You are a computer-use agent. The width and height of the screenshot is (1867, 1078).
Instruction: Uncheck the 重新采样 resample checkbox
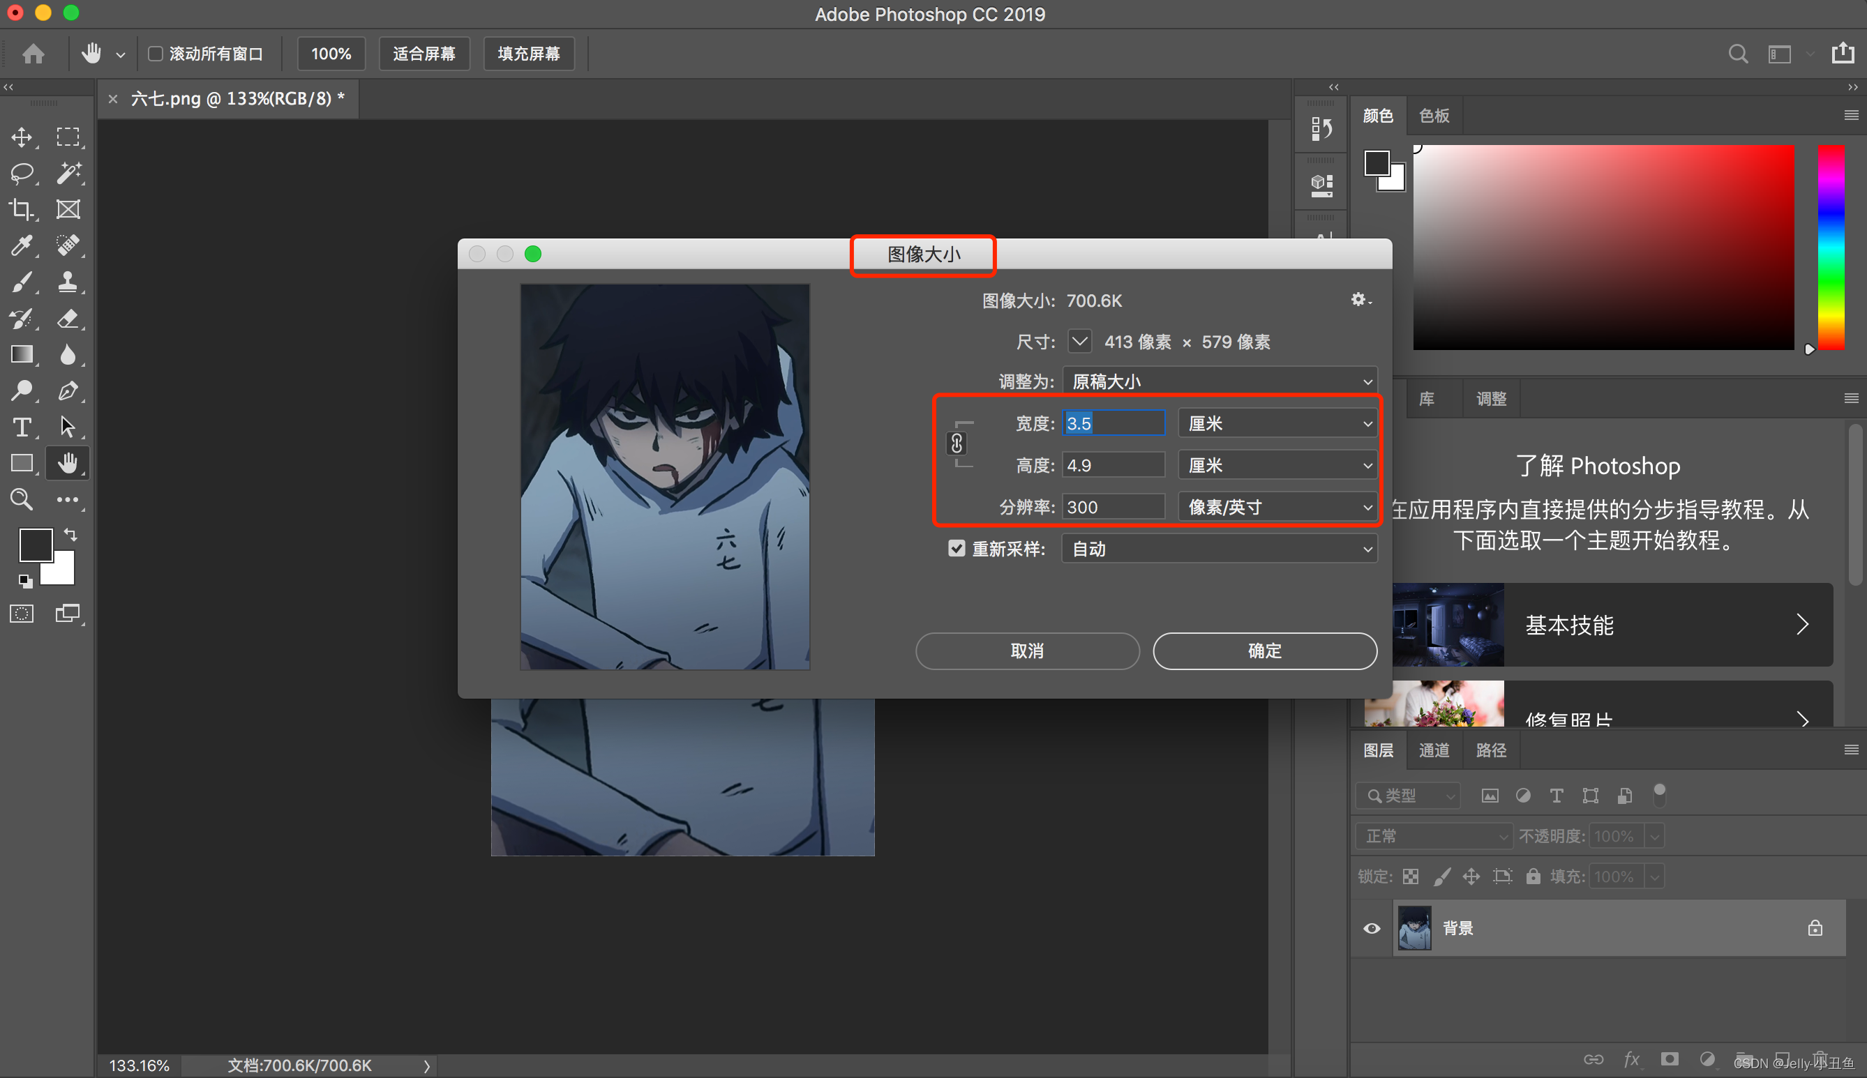pos(956,549)
